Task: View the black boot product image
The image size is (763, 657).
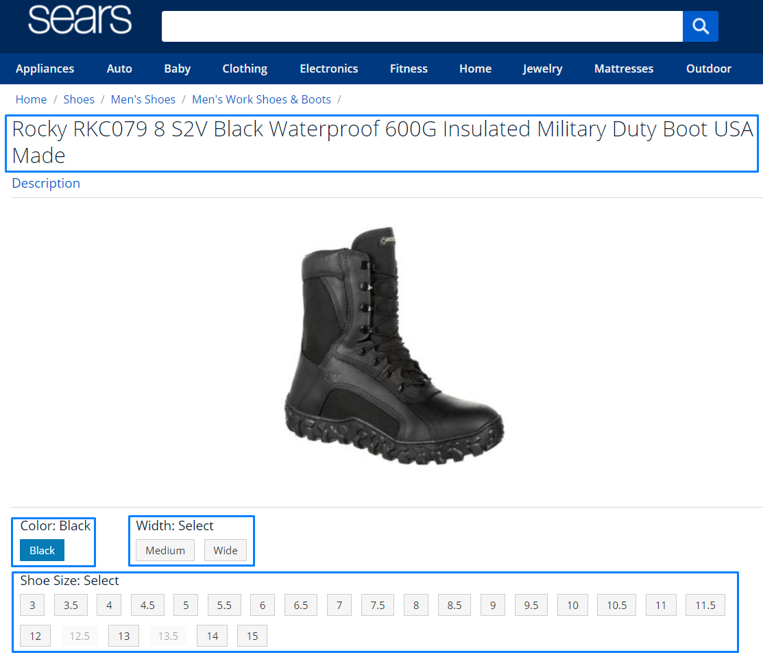Action: 394,345
